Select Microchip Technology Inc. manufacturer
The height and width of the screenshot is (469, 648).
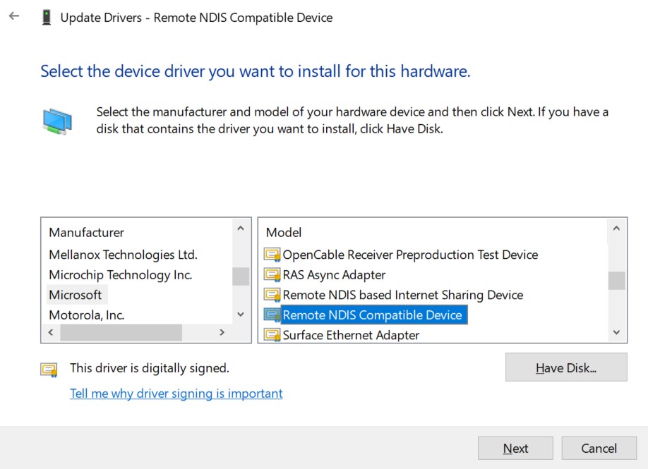pyautogui.click(x=120, y=275)
